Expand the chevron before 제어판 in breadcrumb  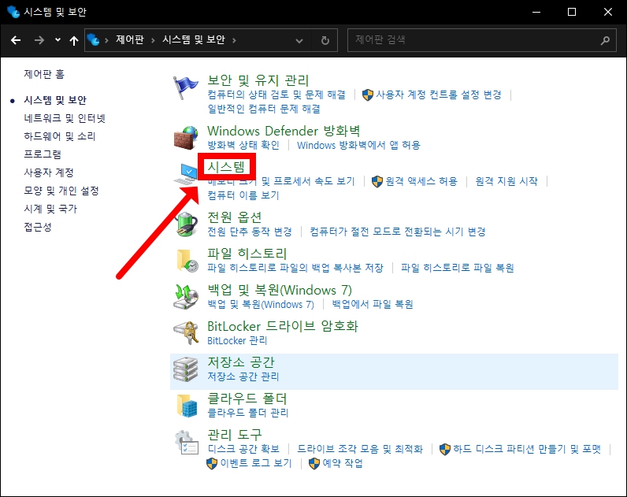click(x=106, y=40)
